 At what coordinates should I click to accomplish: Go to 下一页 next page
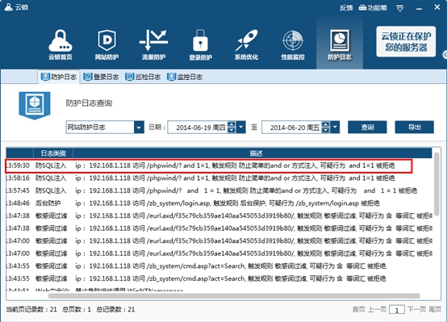point(416,309)
